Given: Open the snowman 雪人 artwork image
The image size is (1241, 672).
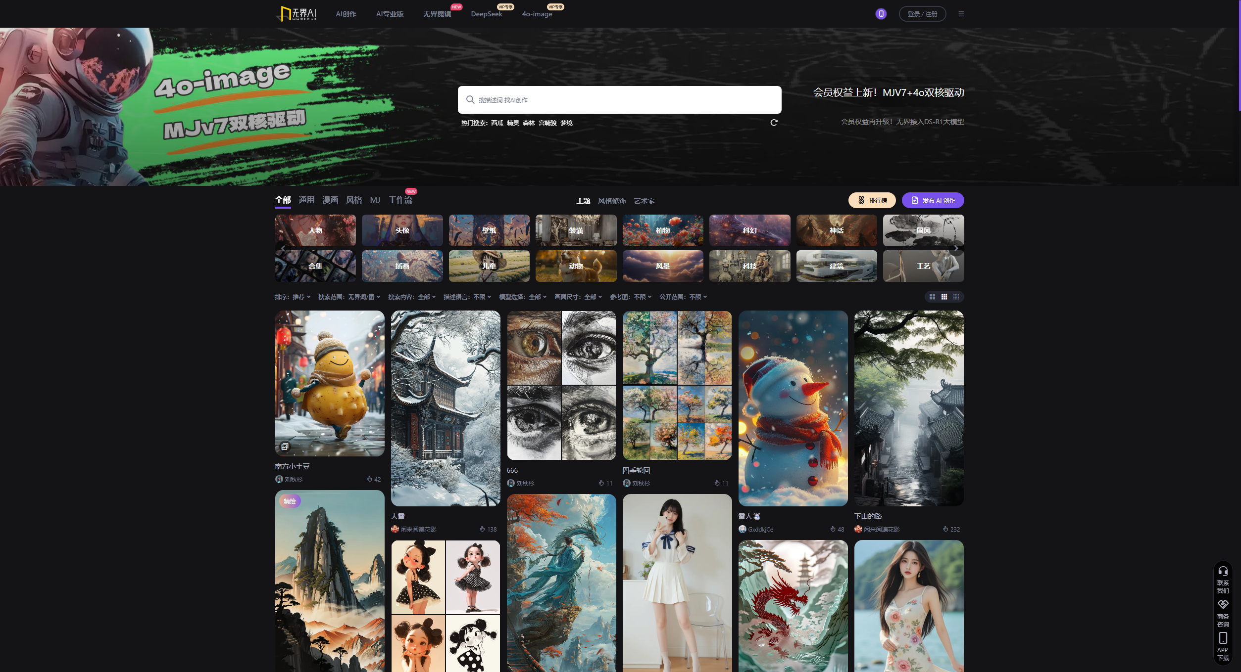Looking at the screenshot, I should [793, 408].
